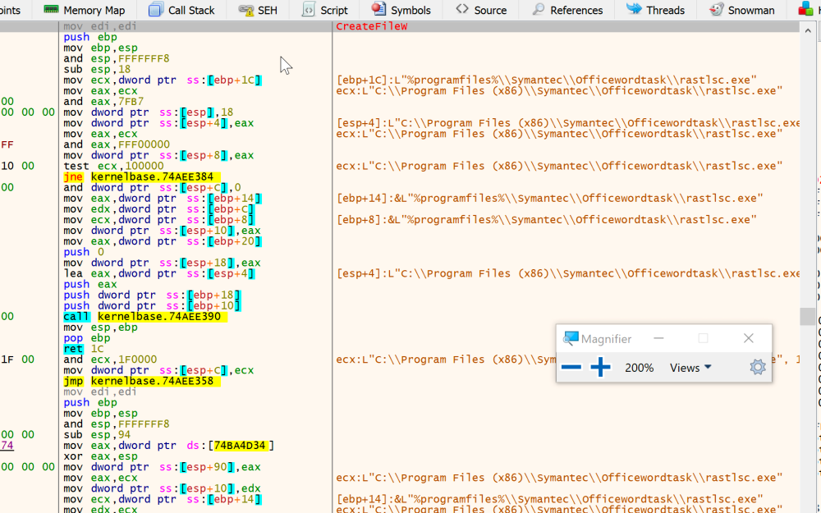Zoom out with Magnifier minus button
The height and width of the screenshot is (513, 821).
[571, 368]
